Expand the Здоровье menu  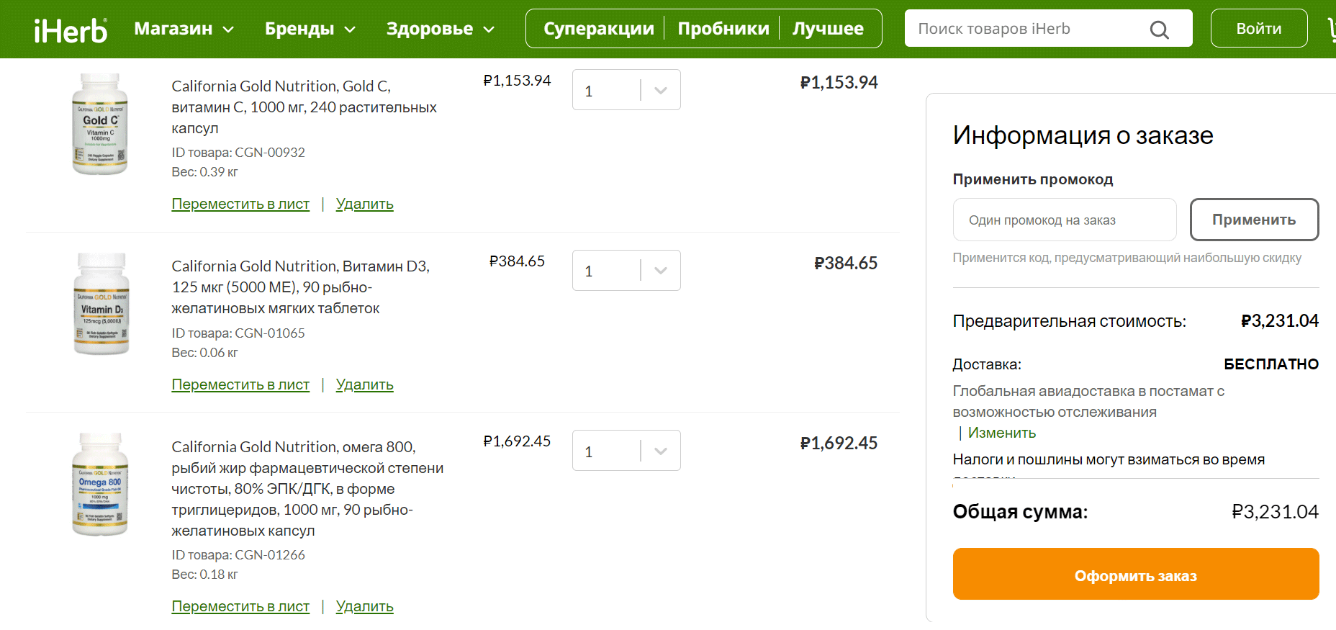[441, 29]
